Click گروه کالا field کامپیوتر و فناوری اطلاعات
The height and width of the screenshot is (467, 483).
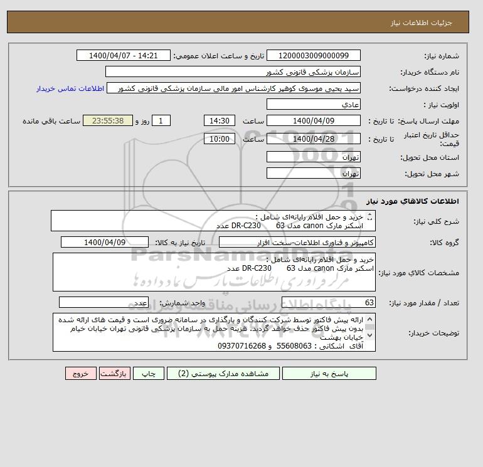click(297, 242)
